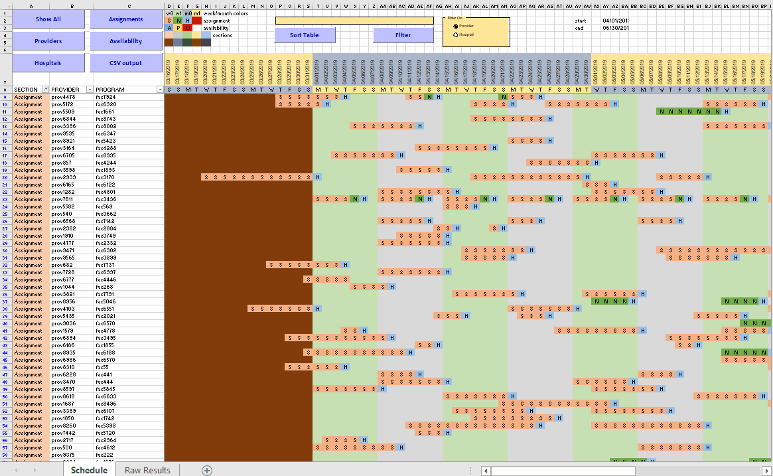Switch to the Raw Results tab

tap(147, 470)
